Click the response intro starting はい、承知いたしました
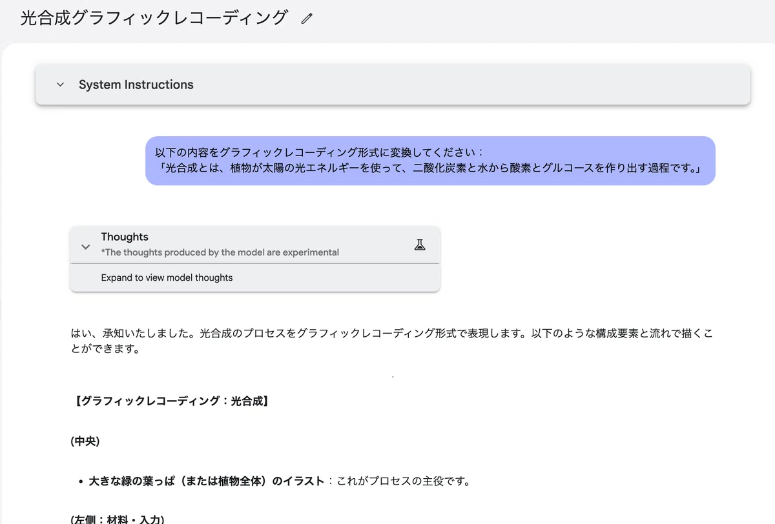 tap(391, 341)
